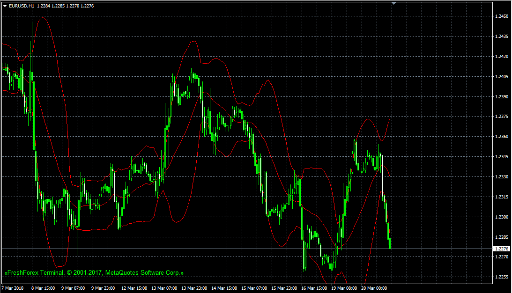Click the 13 Mar 23:00 time label
The image size is (512, 293).
point(194,288)
